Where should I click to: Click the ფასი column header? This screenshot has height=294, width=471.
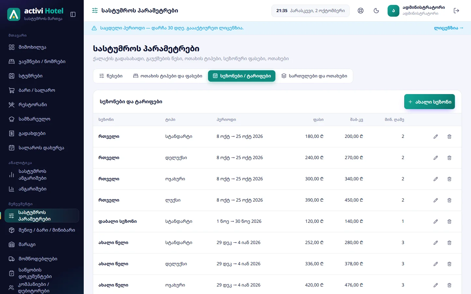(x=318, y=120)
